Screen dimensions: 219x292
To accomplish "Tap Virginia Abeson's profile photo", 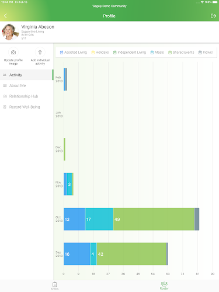I will tap(9, 32).
